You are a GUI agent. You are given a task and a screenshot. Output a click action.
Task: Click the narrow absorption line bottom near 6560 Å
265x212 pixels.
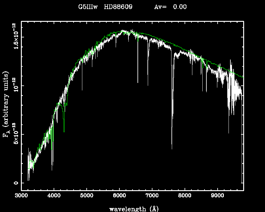(137, 82)
